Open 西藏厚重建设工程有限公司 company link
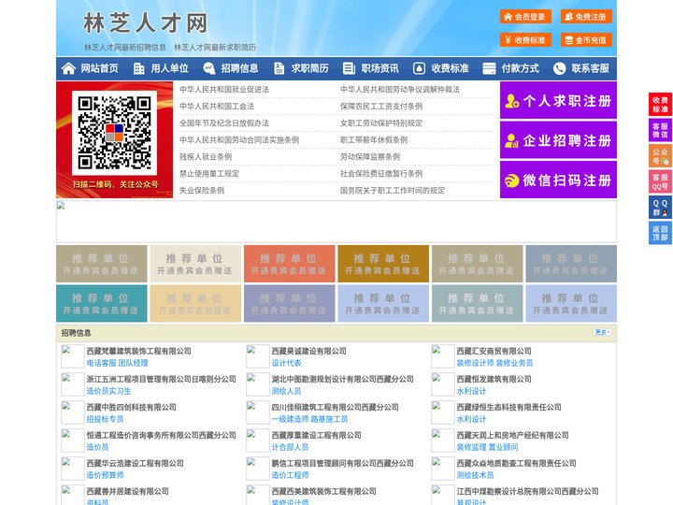The height and width of the screenshot is (505, 673). 316,435
